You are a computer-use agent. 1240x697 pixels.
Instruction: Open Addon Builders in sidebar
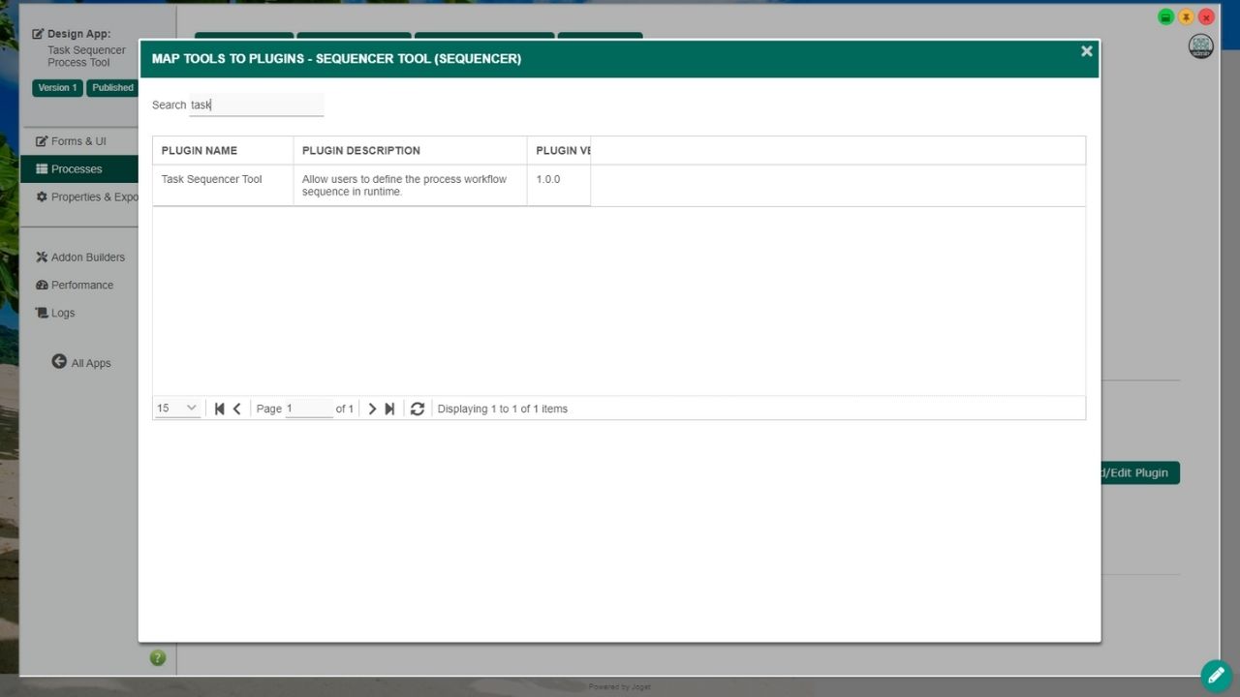click(x=87, y=258)
